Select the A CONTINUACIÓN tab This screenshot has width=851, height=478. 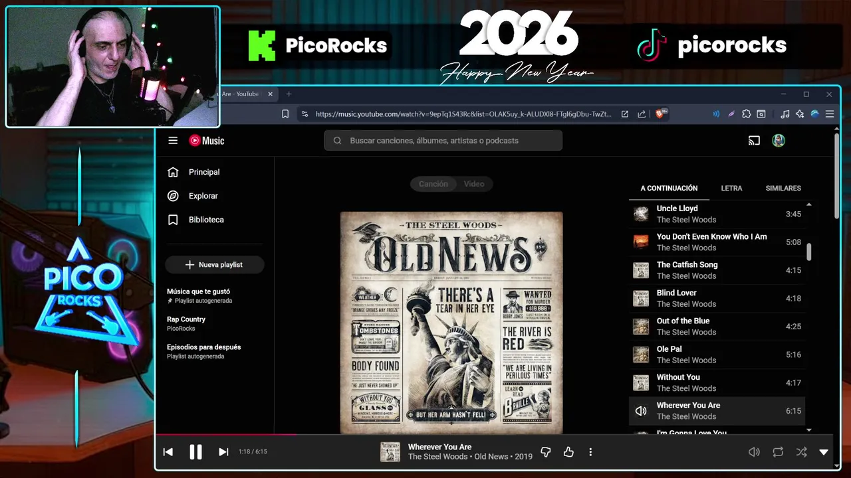pos(669,189)
